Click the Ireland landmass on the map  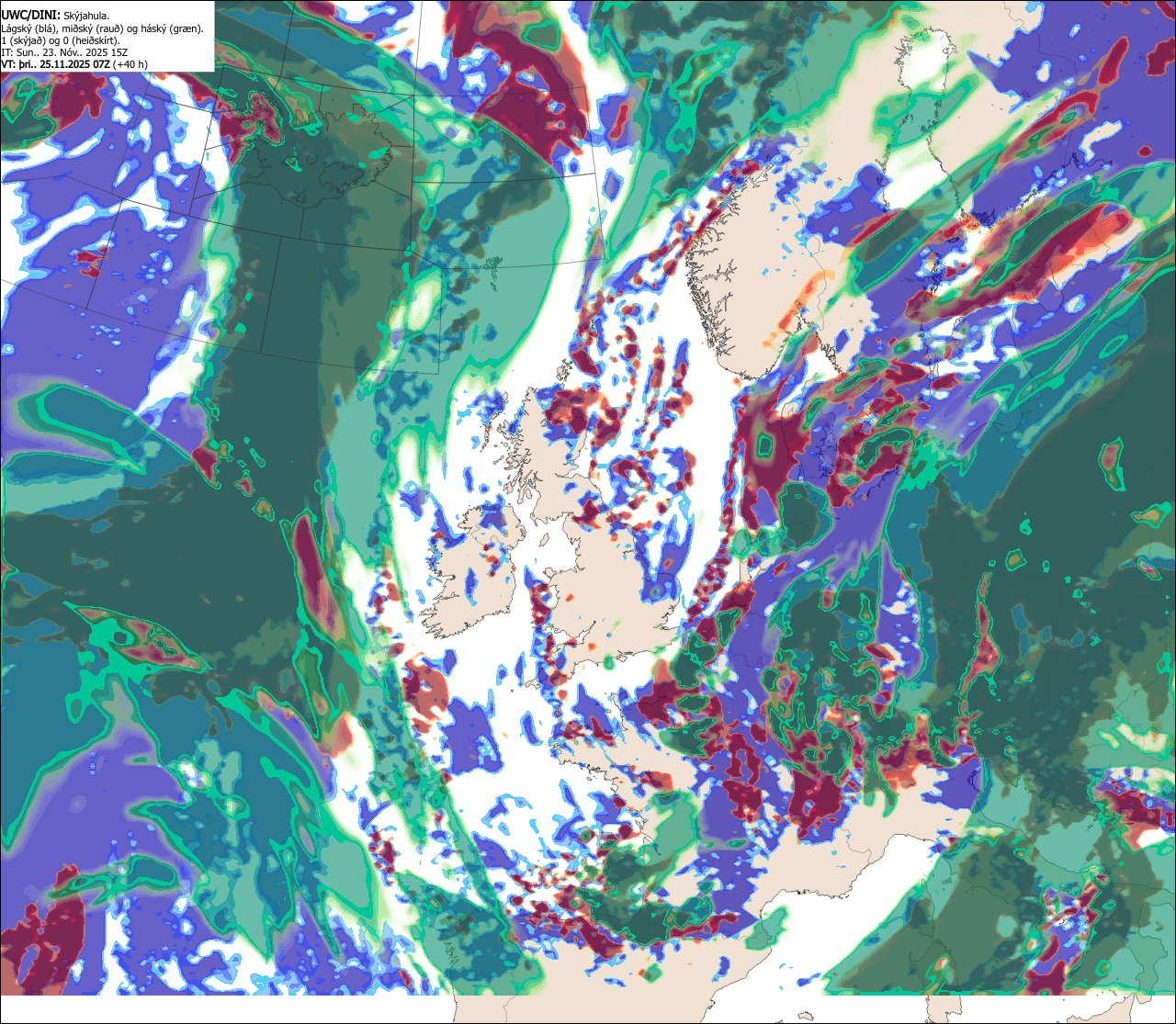(x=473, y=574)
